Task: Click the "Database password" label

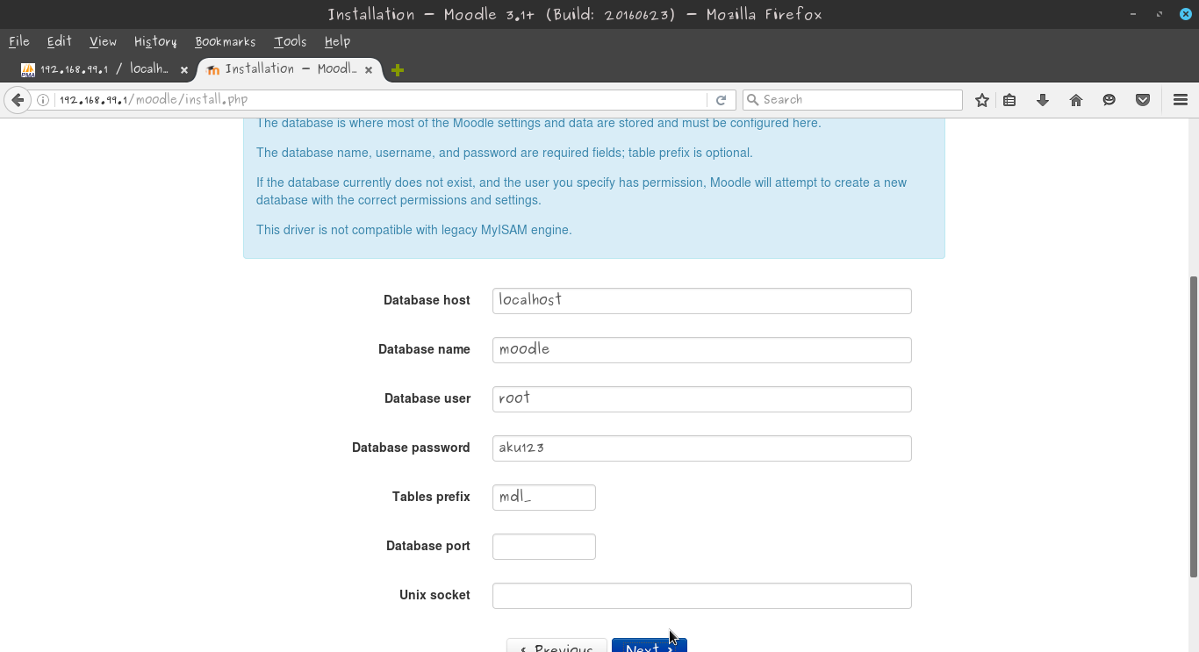Action: click(x=411, y=448)
